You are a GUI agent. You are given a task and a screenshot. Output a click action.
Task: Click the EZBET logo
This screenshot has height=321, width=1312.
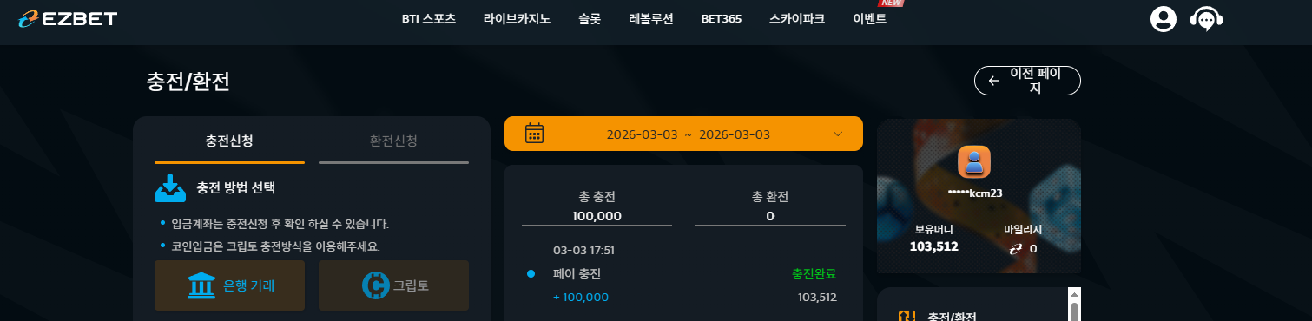(x=68, y=19)
